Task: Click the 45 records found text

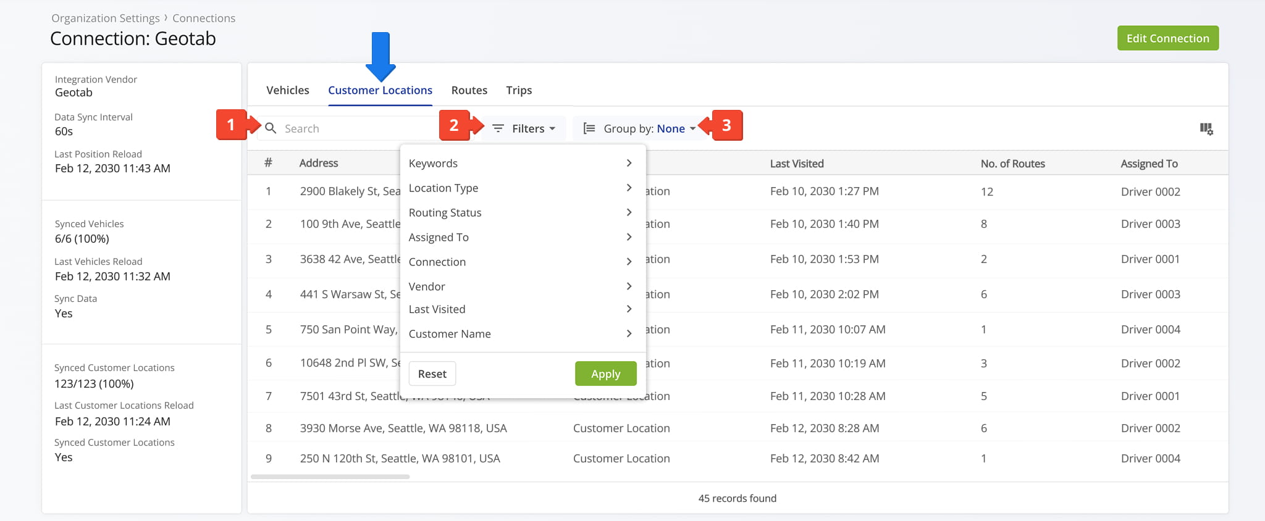Action: click(x=738, y=498)
